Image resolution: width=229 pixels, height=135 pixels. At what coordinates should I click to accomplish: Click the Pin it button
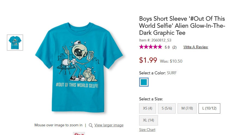point(79,134)
